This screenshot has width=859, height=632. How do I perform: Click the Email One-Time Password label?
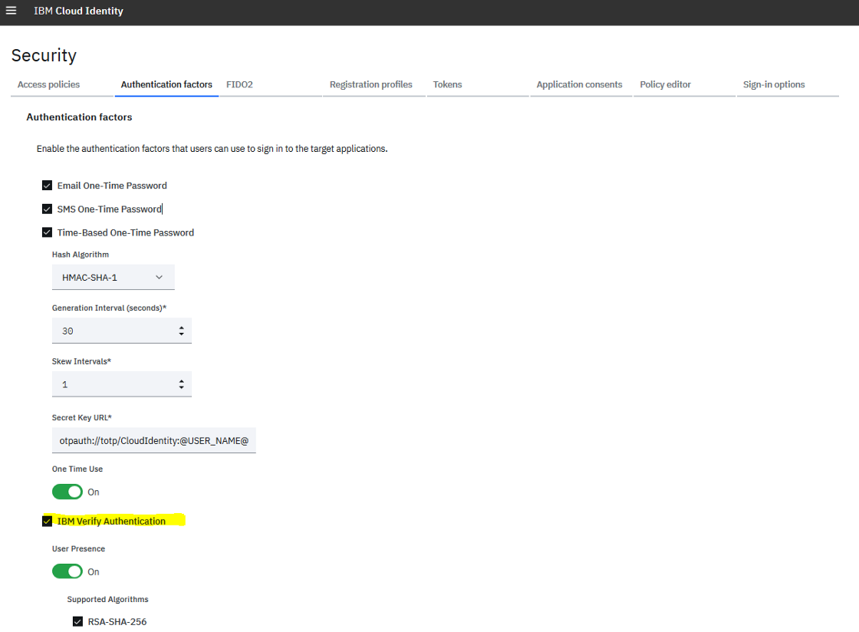tap(112, 186)
